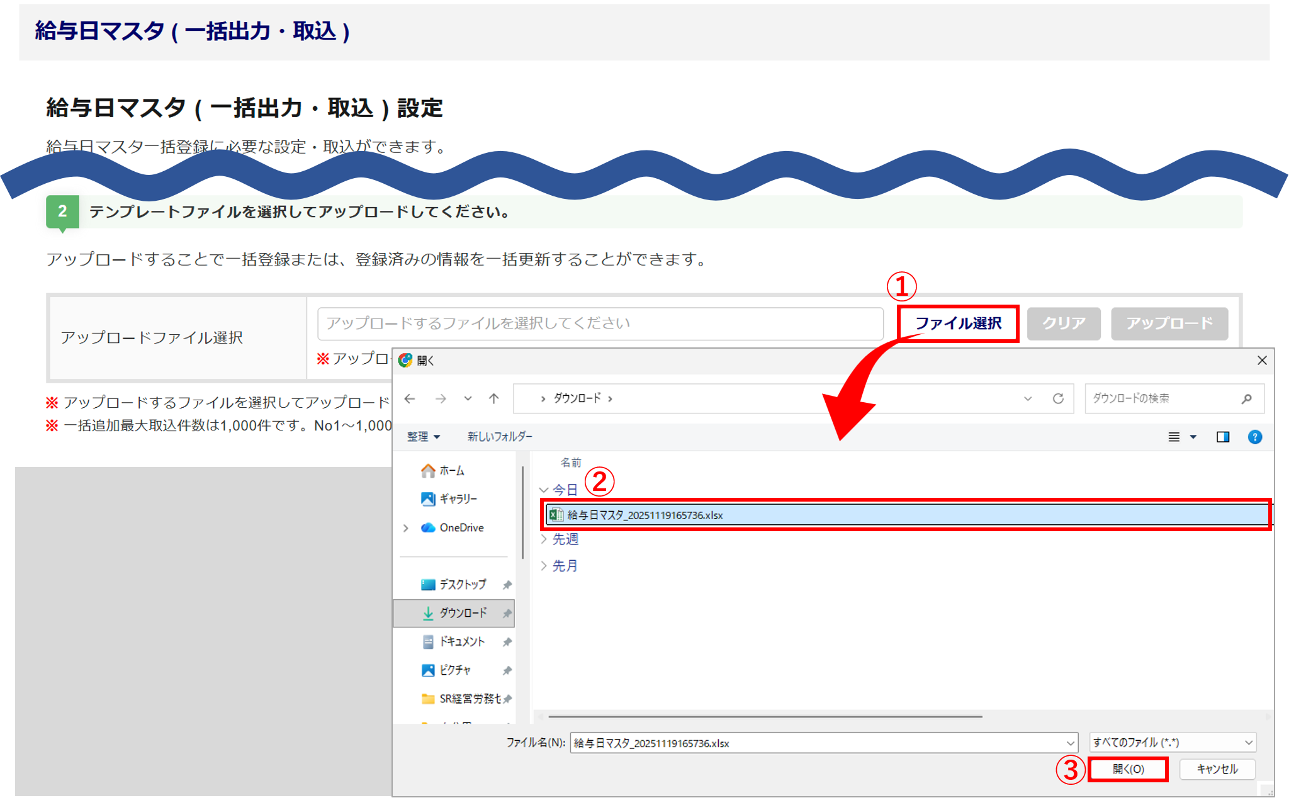Viewport: 1289px width, 810px height.
Task: Select ダウンロード folder in sidebar
Action: click(x=463, y=613)
